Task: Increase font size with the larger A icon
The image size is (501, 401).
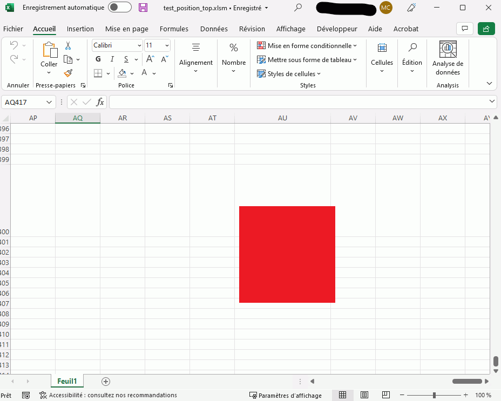Action: coord(151,59)
